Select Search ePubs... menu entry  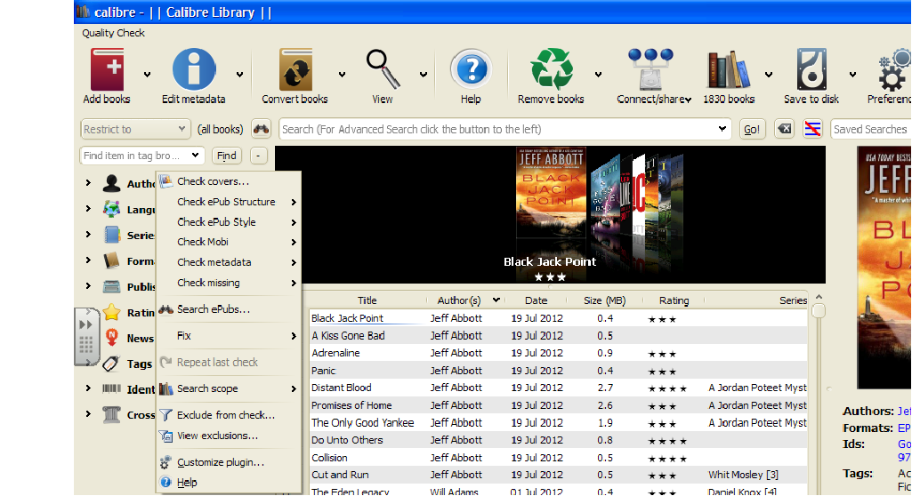[x=229, y=309]
